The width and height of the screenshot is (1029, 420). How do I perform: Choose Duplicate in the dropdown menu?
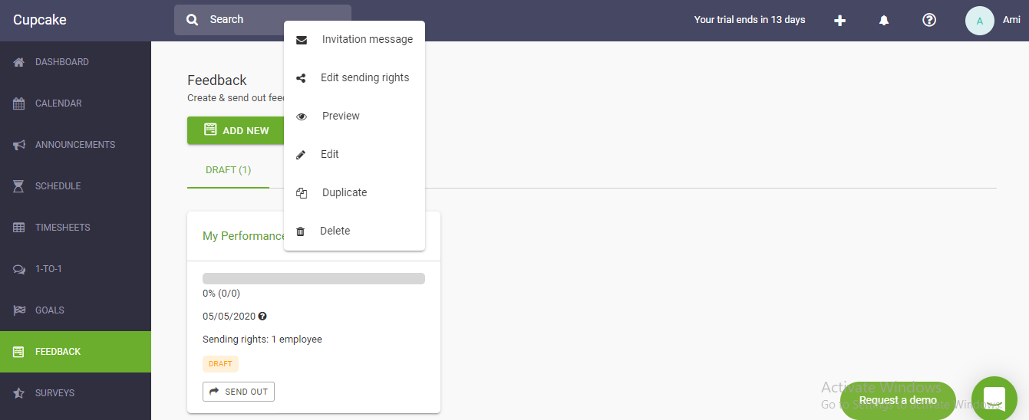pos(344,193)
